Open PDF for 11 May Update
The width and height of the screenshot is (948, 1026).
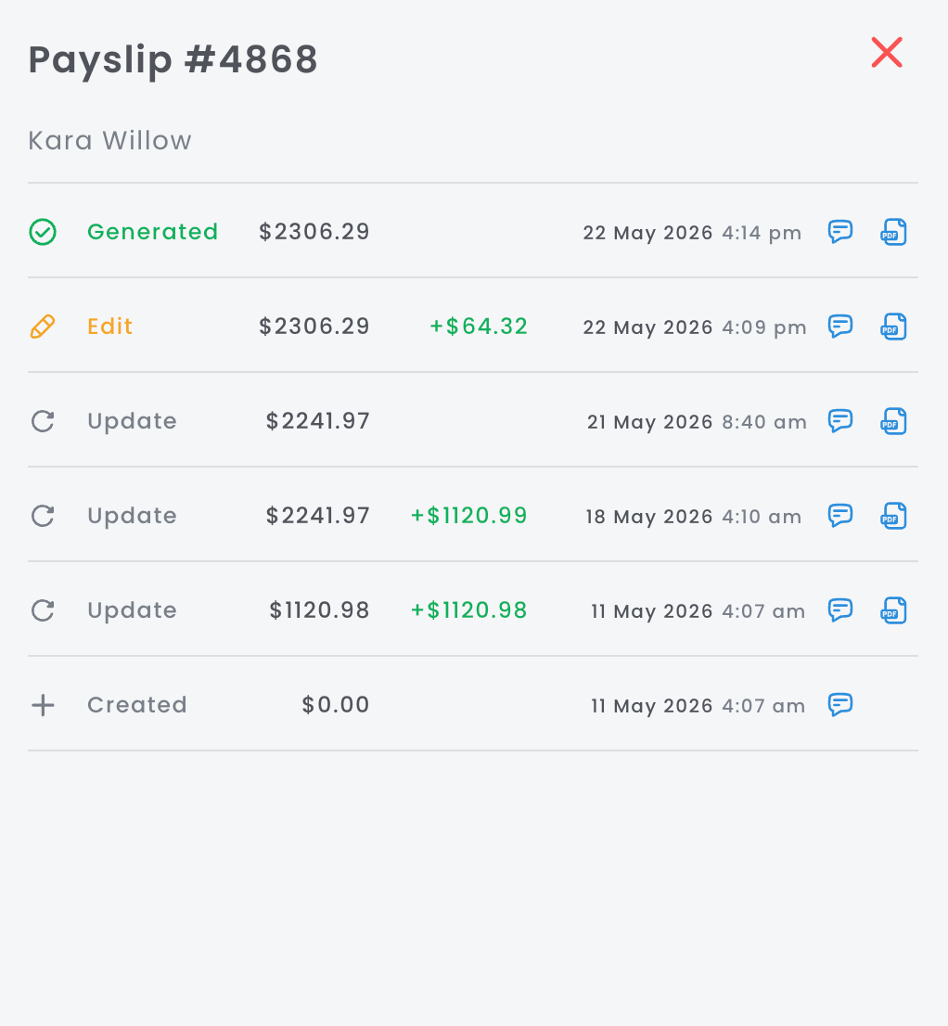pos(893,610)
